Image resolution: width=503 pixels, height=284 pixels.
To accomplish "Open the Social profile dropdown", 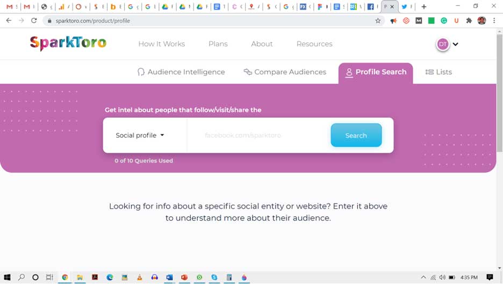I will pyautogui.click(x=140, y=136).
